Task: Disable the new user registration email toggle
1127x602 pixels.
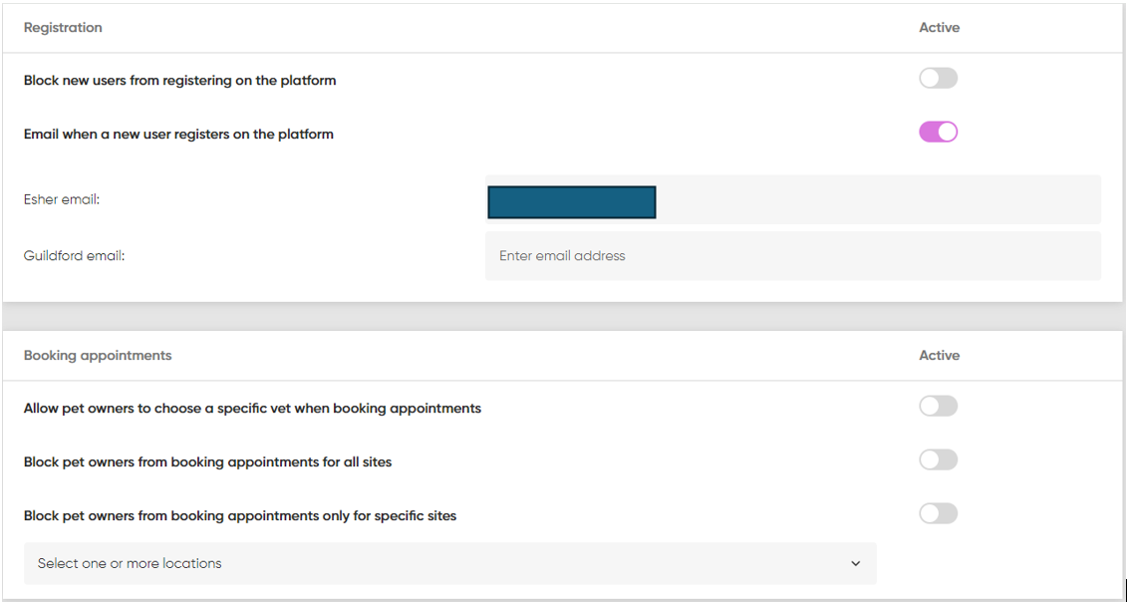Action: (x=938, y=132)
